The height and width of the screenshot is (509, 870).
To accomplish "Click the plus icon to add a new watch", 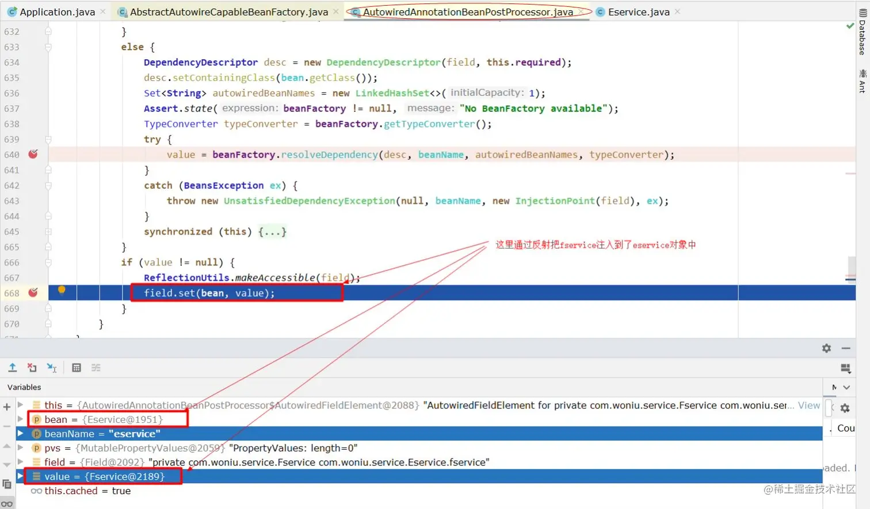I will tap(7, 407).
